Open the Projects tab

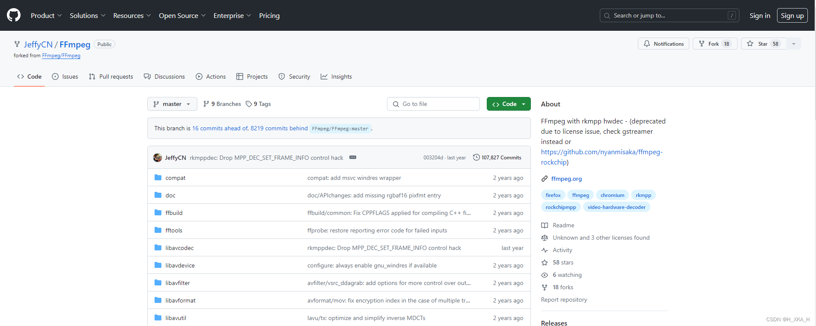click(x=252, y=76)
